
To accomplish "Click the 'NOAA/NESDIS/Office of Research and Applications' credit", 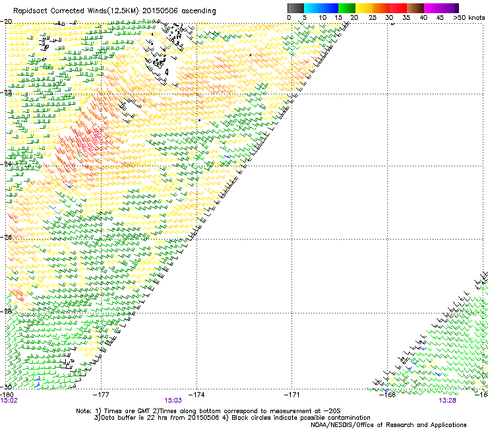I will pyautogui.click(x=388, y=424).
